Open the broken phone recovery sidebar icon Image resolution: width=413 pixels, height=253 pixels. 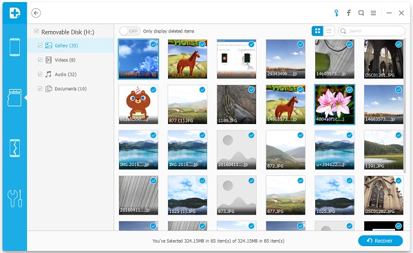(14, 148)
